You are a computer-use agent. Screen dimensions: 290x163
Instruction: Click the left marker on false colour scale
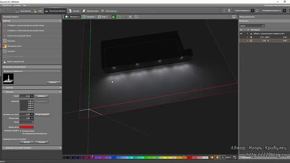[x=92, y=156]
